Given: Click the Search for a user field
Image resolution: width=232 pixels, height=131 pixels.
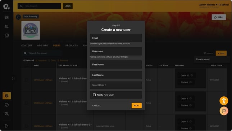Looking at the screenshot, I should point(42,53).
